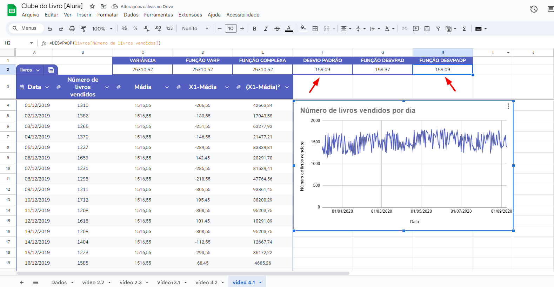The image size is (554, 287).
Task: Increase font size with plus
Action: [242, 28]
